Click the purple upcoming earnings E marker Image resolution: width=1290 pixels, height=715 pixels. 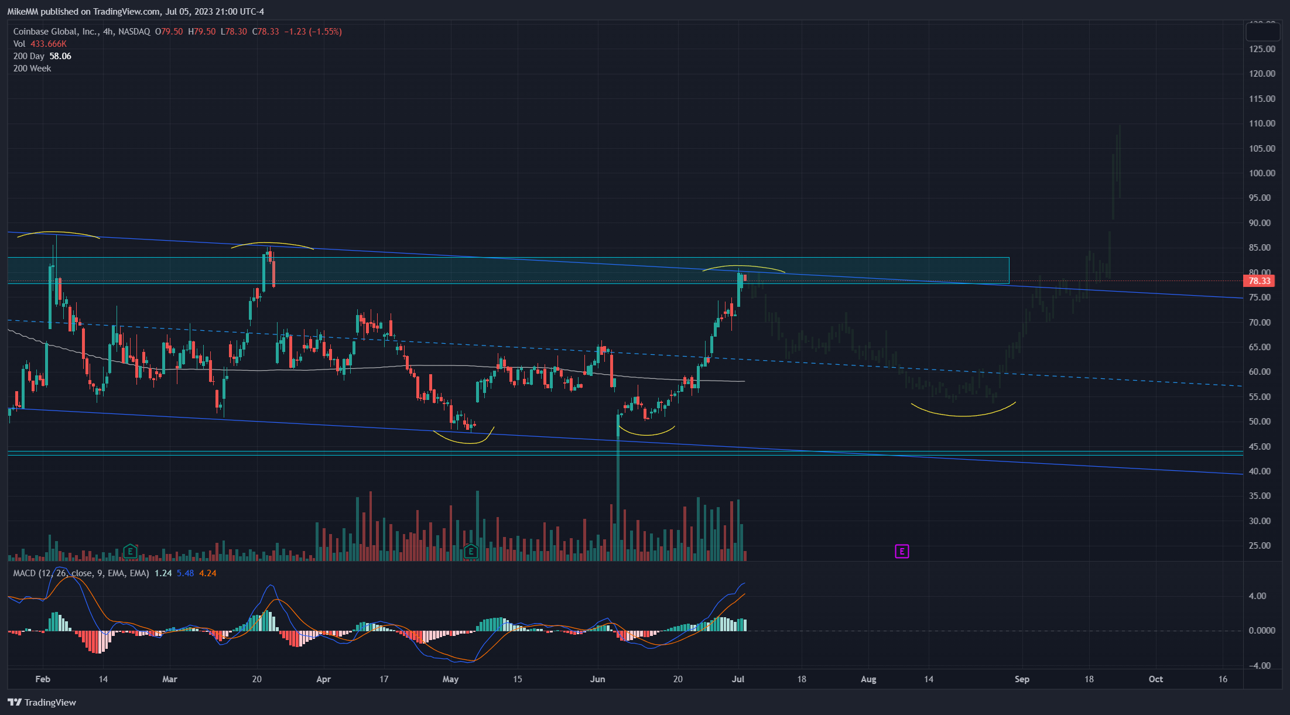pos(902,551)
